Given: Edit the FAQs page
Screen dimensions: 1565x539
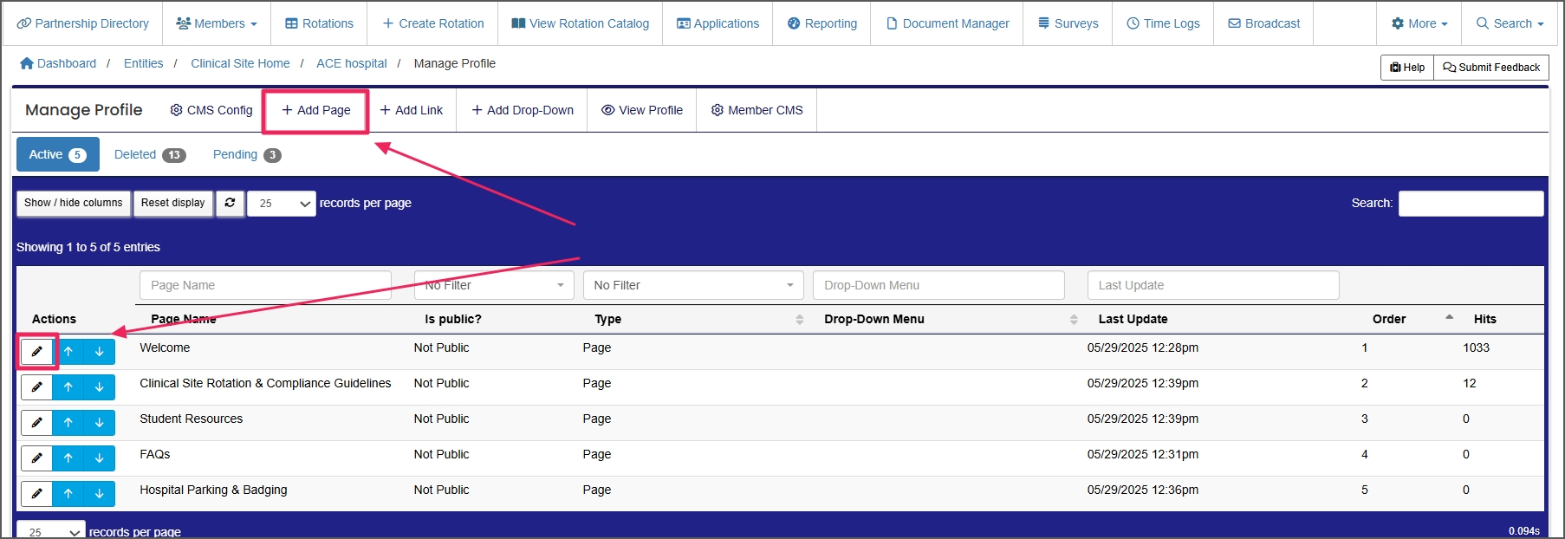Looking at the screenshot, I should pos(36,458).
